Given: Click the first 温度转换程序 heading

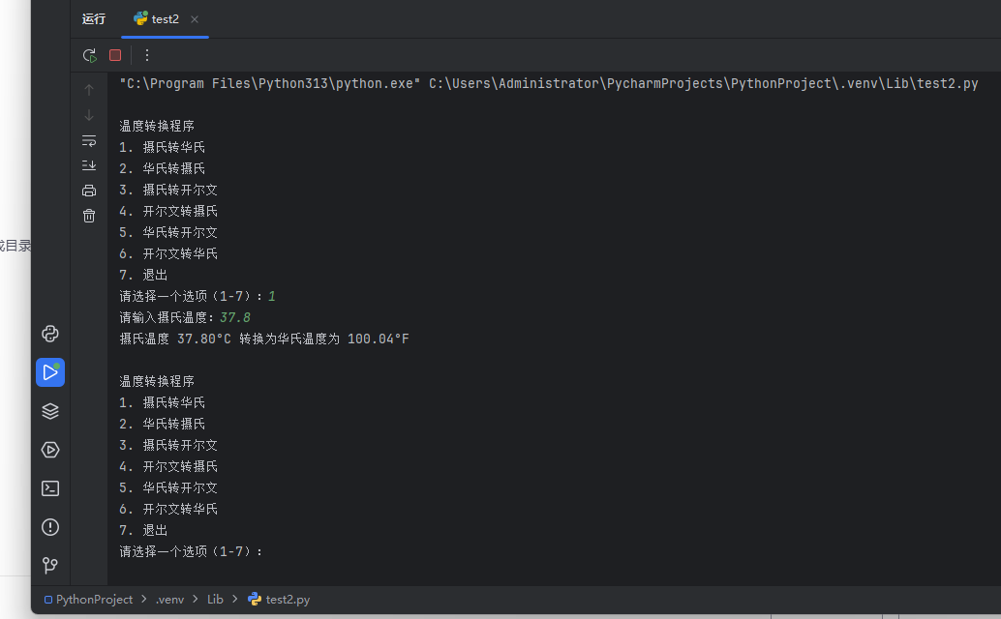Looking at the screenshot, I should [157, 126].
